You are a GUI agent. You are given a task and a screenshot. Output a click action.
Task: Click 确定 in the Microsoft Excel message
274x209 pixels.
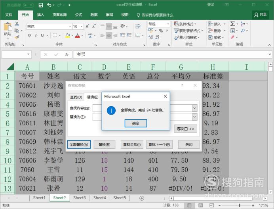[x=135, y=123]
